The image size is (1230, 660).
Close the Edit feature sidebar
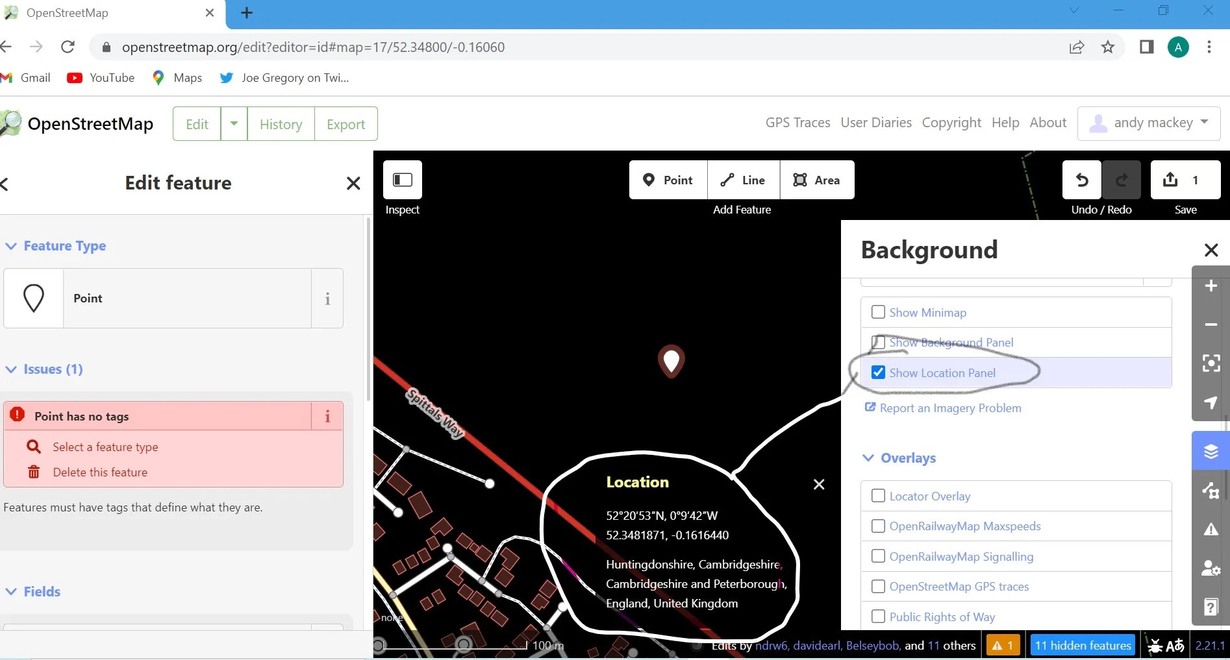[x=353, y=184]
